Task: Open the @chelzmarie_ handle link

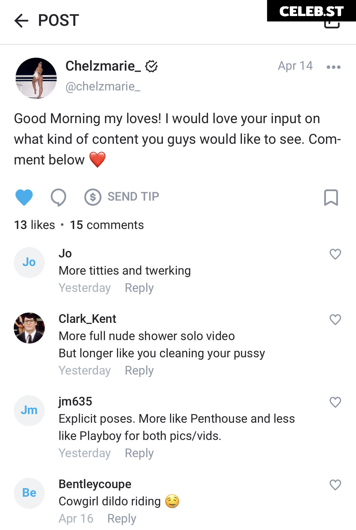Action: [103, 86]
